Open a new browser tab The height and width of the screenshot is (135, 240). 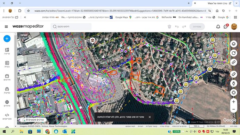[189, 3]
